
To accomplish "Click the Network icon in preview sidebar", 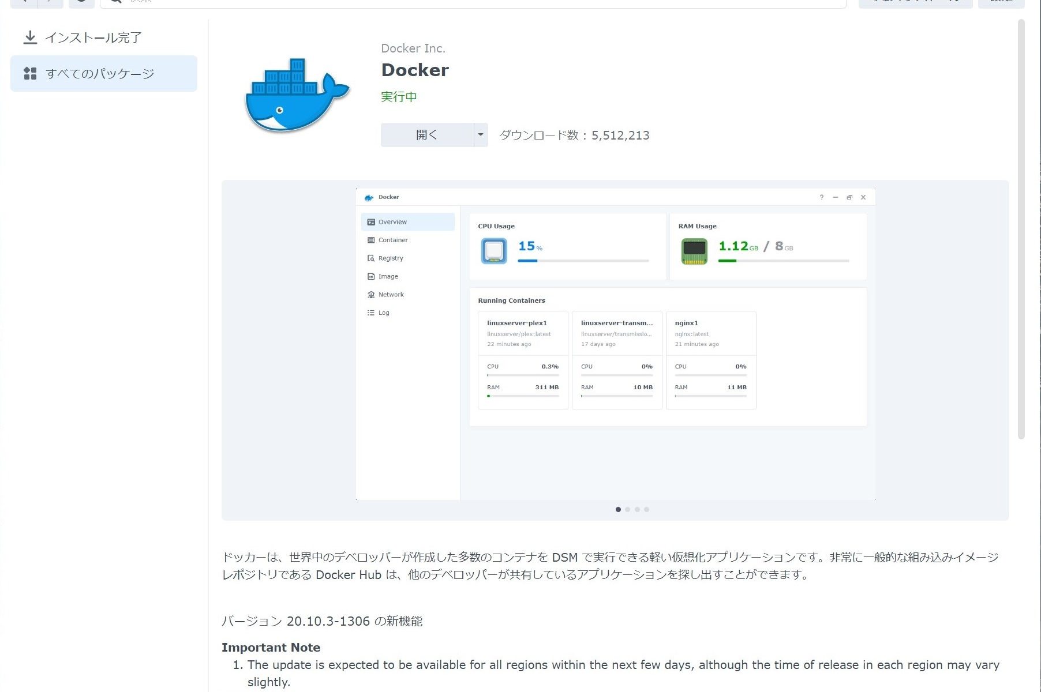I will coord(371,295).
